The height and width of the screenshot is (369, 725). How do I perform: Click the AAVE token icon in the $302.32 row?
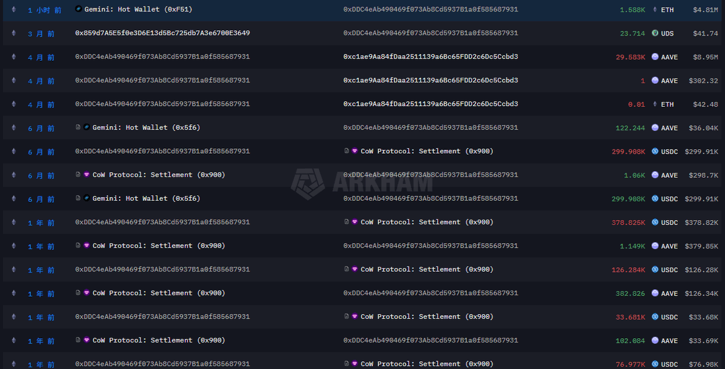point(655,80)
